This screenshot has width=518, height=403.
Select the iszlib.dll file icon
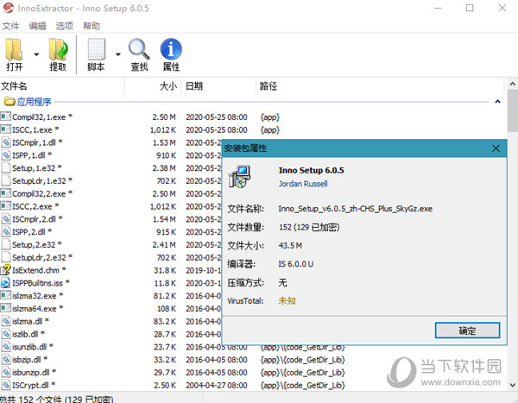pos(6,334)
